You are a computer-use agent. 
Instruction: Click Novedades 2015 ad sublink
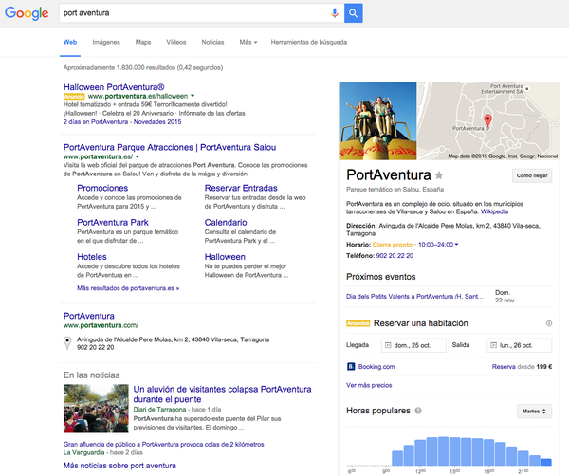(x=157, y=122)
